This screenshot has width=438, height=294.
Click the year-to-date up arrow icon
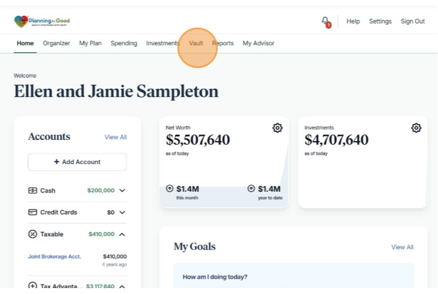251,189
